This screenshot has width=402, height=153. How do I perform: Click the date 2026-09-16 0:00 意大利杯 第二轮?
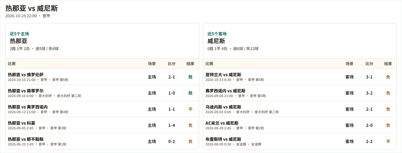(x=44, y=96)
